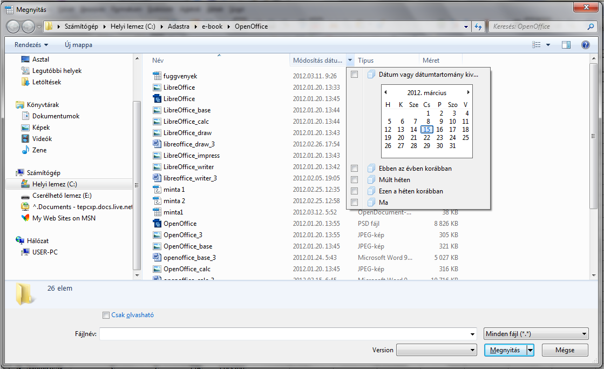The height and width of the screenshot is (369, 604).
Task: Go to previous month in calendar
Action: coord(385,92)
